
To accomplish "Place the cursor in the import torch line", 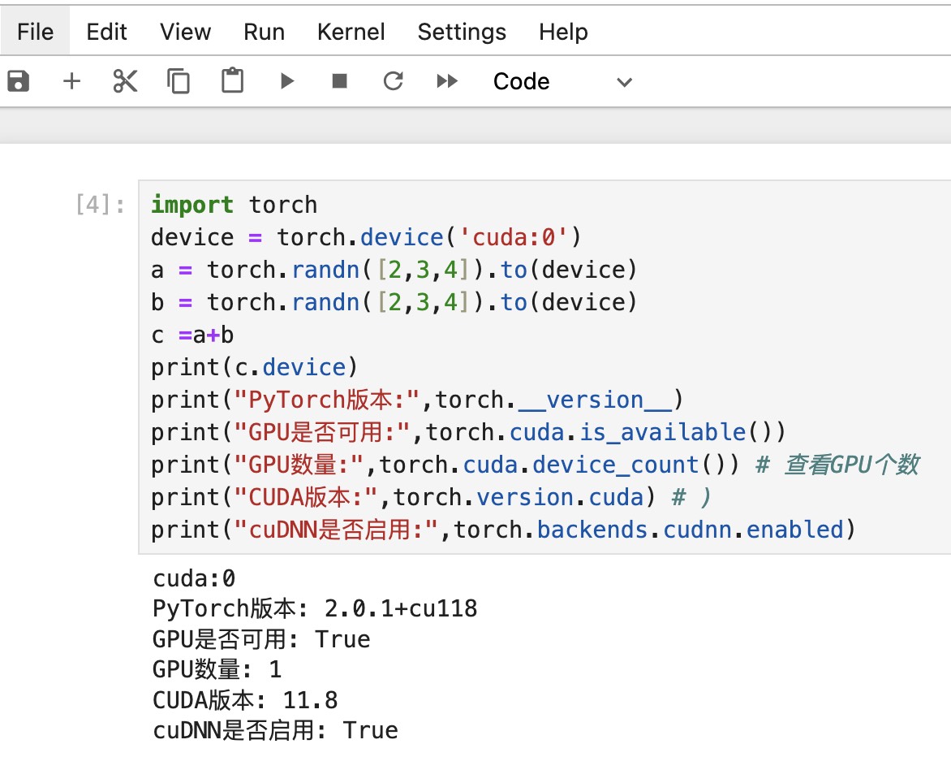I will coord(235,205).
